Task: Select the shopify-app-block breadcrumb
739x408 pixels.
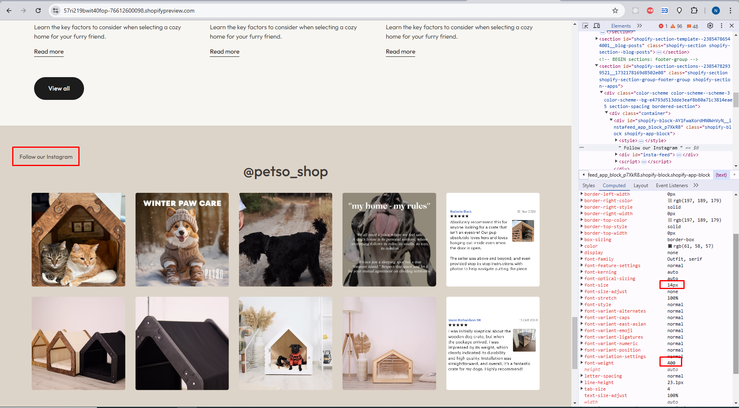Action: [649, 175]
